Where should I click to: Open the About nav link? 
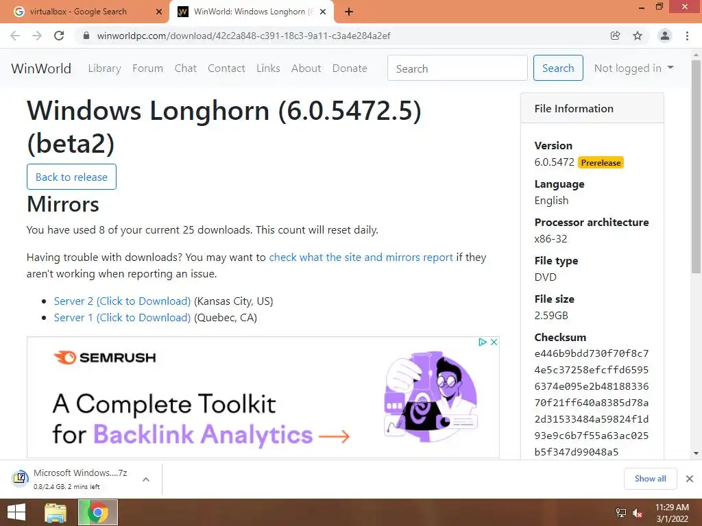coord(306,68)
